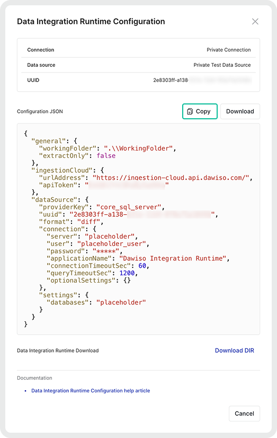277x438 pixels.
Task: Click the extractOnly false value
Action: click(106, 155)
